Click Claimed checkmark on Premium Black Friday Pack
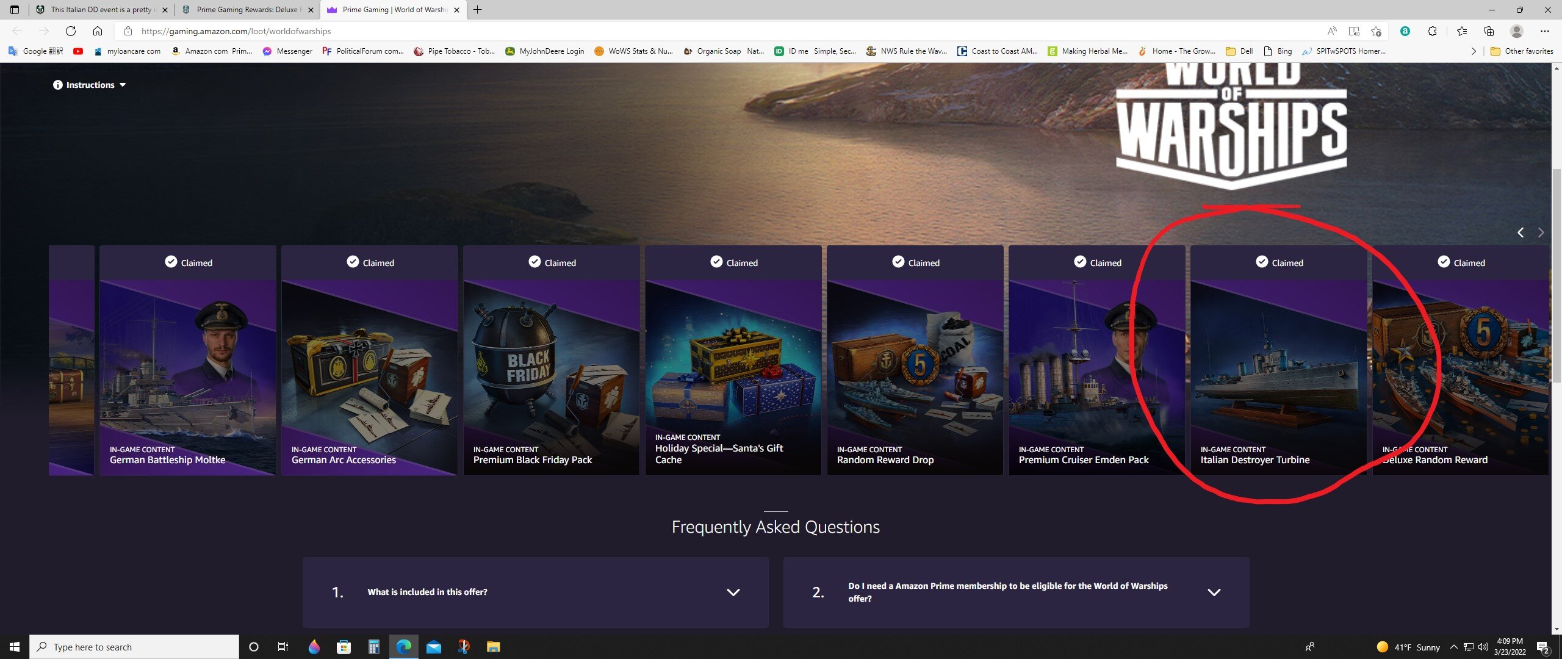Screen dimensions: 1562x659 click(x=534, y=262)
